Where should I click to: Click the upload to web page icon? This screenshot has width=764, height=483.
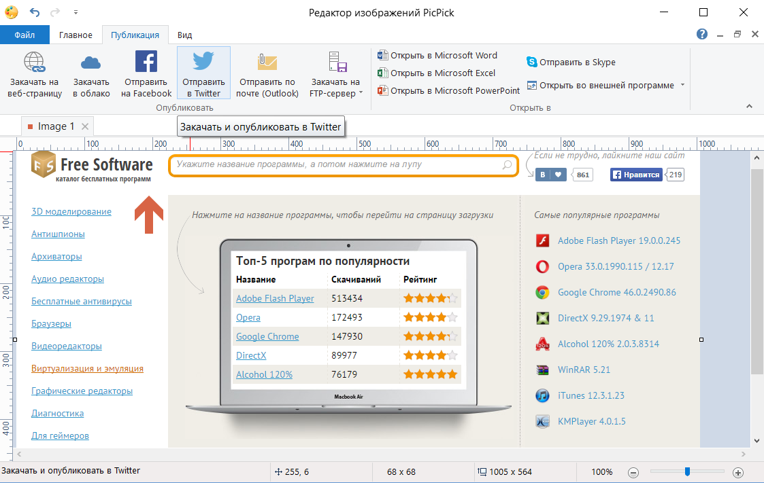click(x=35, y=63)
